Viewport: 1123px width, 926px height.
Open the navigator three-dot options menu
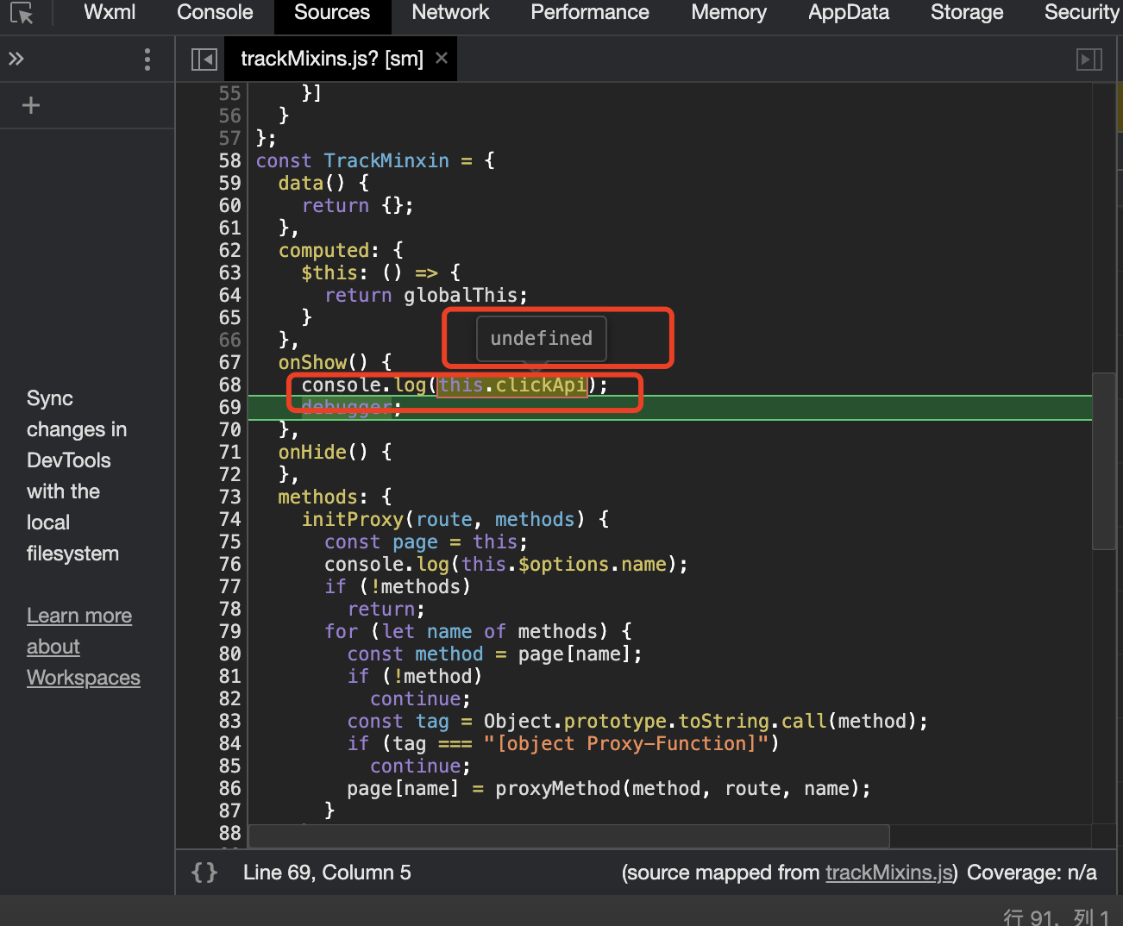(147, 59)
